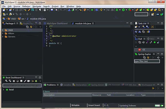Click Sort alphabetically icon in Outline panel
This screenshot has width=166, height=109.
[143, 42]
